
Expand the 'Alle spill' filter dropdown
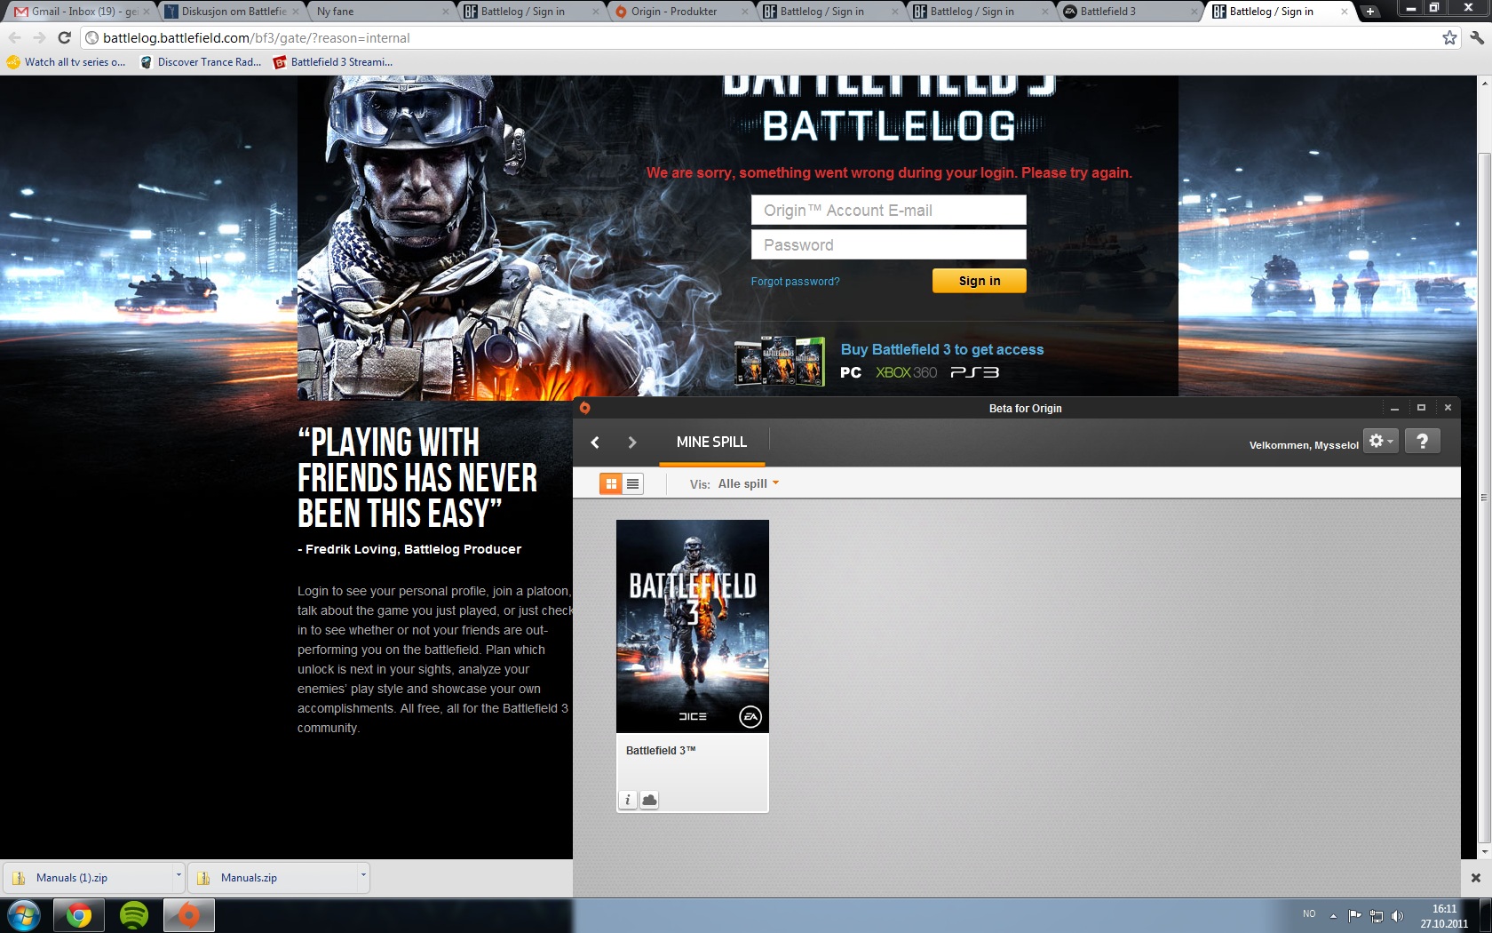click(748, 483)
